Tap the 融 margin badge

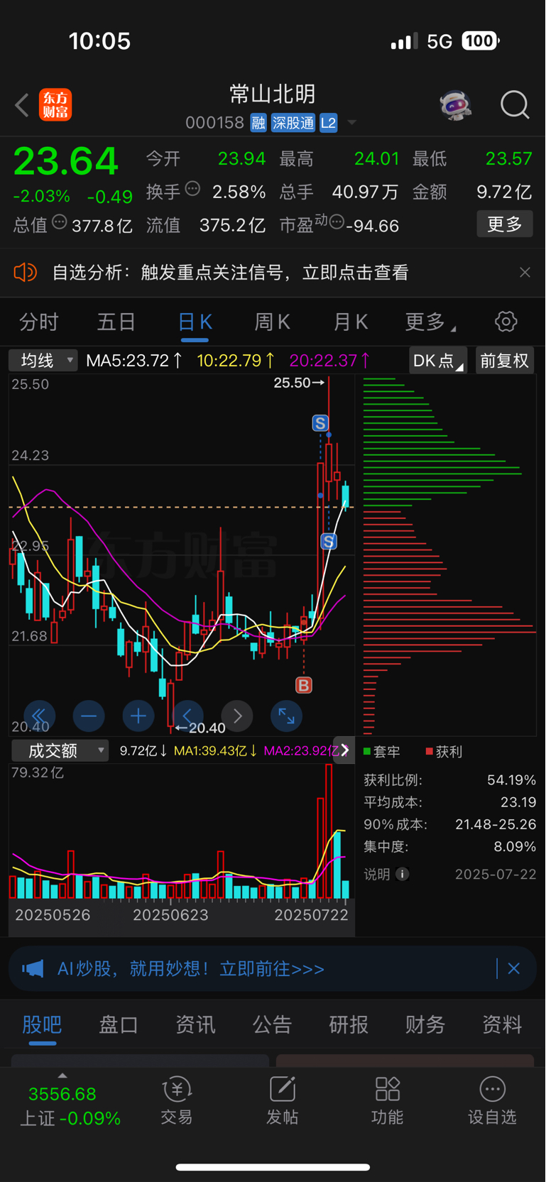click(x=258, y=123)
